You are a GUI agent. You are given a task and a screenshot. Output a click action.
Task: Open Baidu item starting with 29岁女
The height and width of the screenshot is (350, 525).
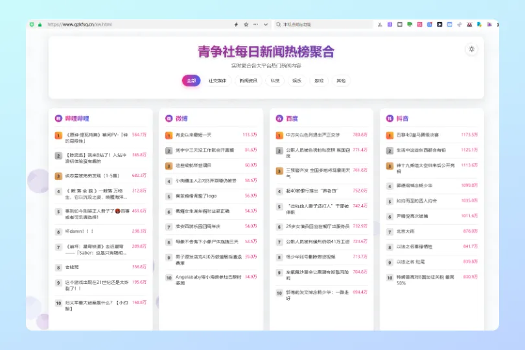(318, 226)
